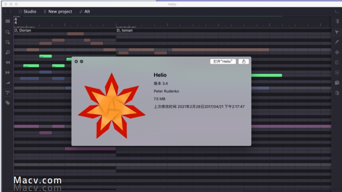The image size is (342, 192).
Task: Select the cursor selection tool
Action: (337, 32)
